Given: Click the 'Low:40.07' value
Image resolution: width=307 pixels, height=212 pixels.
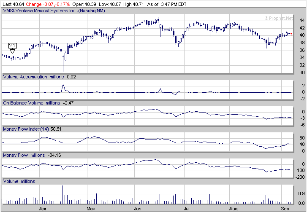Looking at the screenshot, I should pos(110,4).
